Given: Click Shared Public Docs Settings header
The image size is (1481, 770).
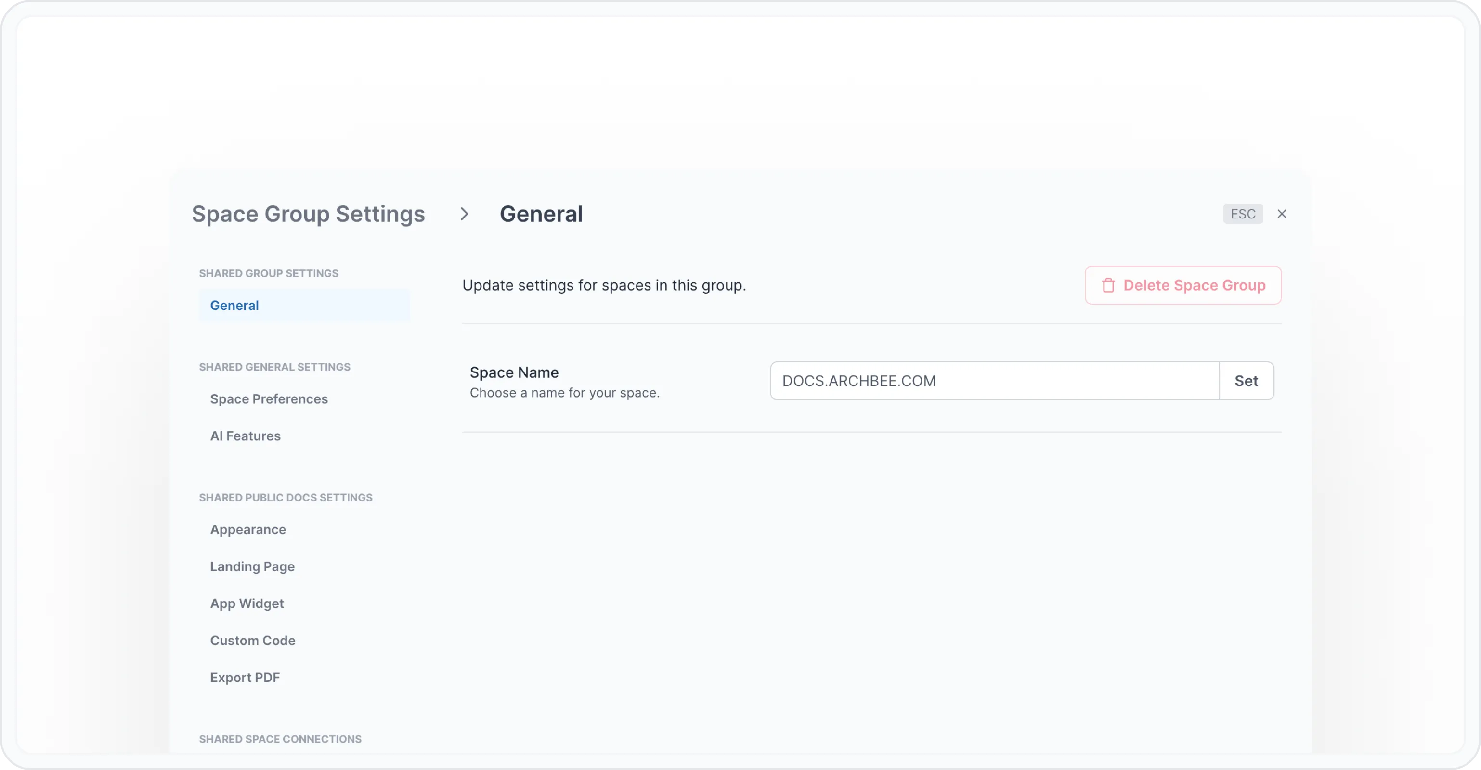Looking at the screenshot, I should (x=285, y=497).
